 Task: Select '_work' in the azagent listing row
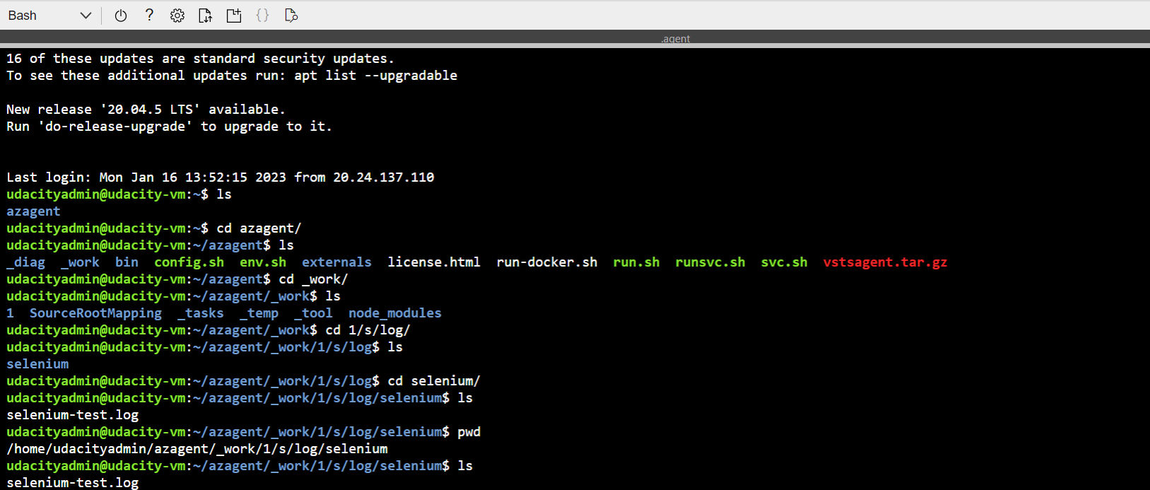[x=80, y=262]
